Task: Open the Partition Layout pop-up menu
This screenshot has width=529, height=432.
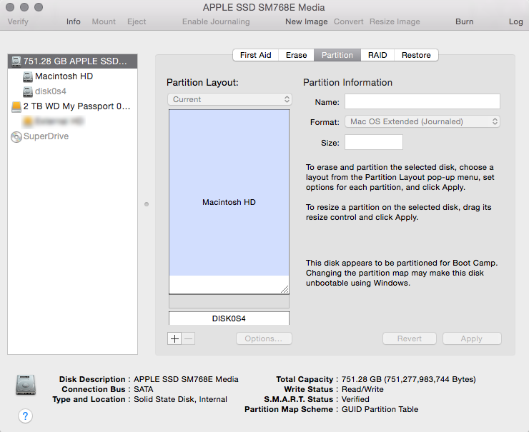Action: click(x=229, y=99)
